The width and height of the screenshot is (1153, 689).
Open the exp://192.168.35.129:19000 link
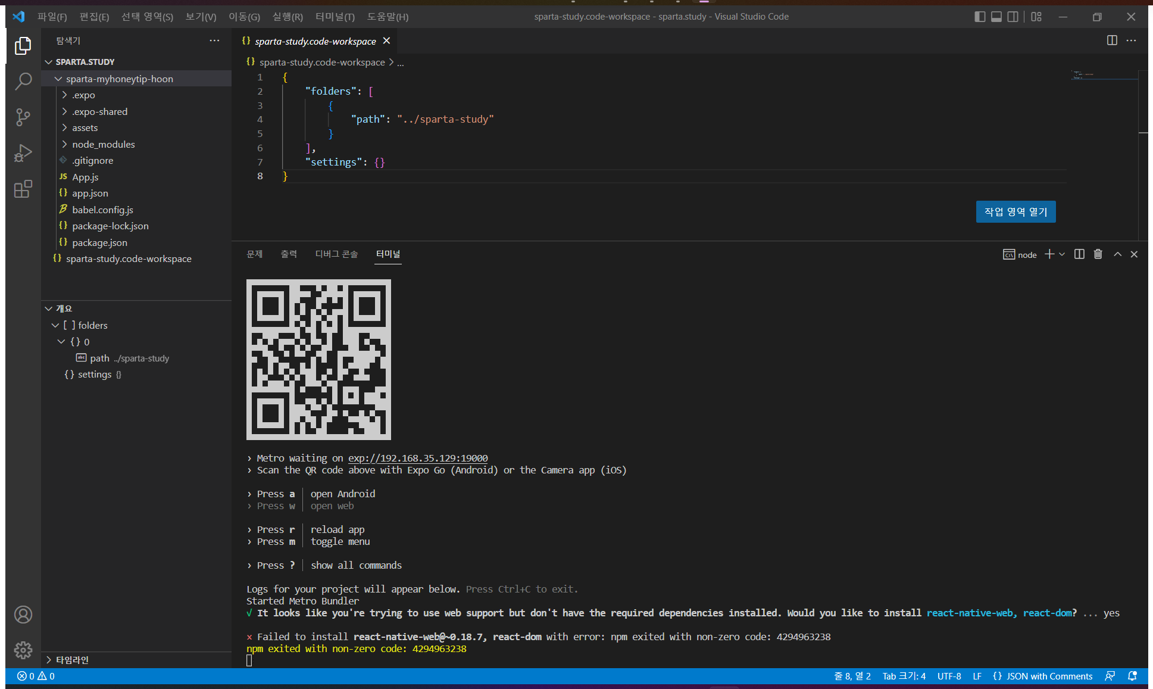click(x=418, y=458)
